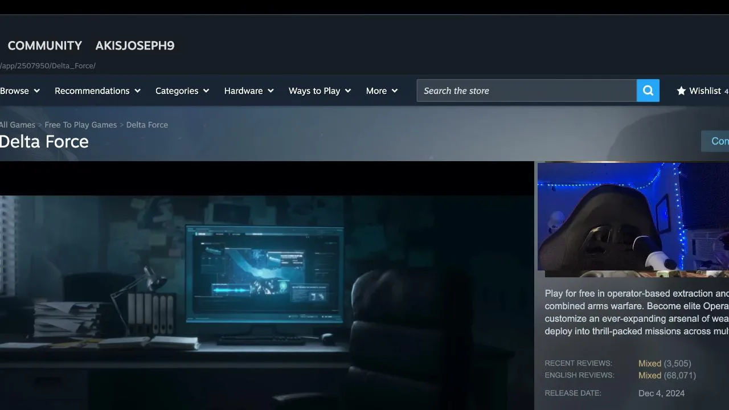Expand the Hardware dropdown
The width and height of the screenshot is (729, 410).
[x=249, y=91]
